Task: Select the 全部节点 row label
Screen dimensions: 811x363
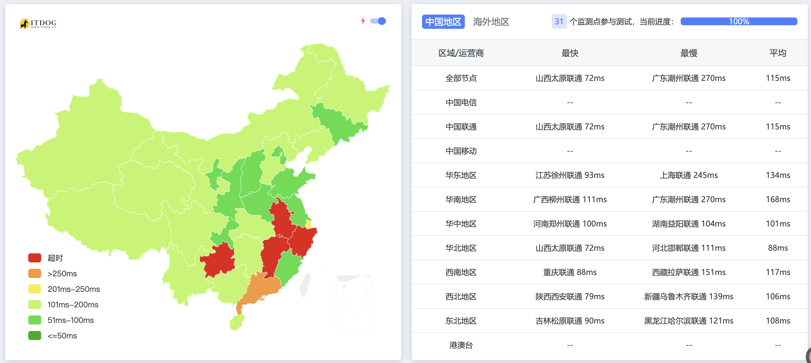Action: tap(461, 78)
